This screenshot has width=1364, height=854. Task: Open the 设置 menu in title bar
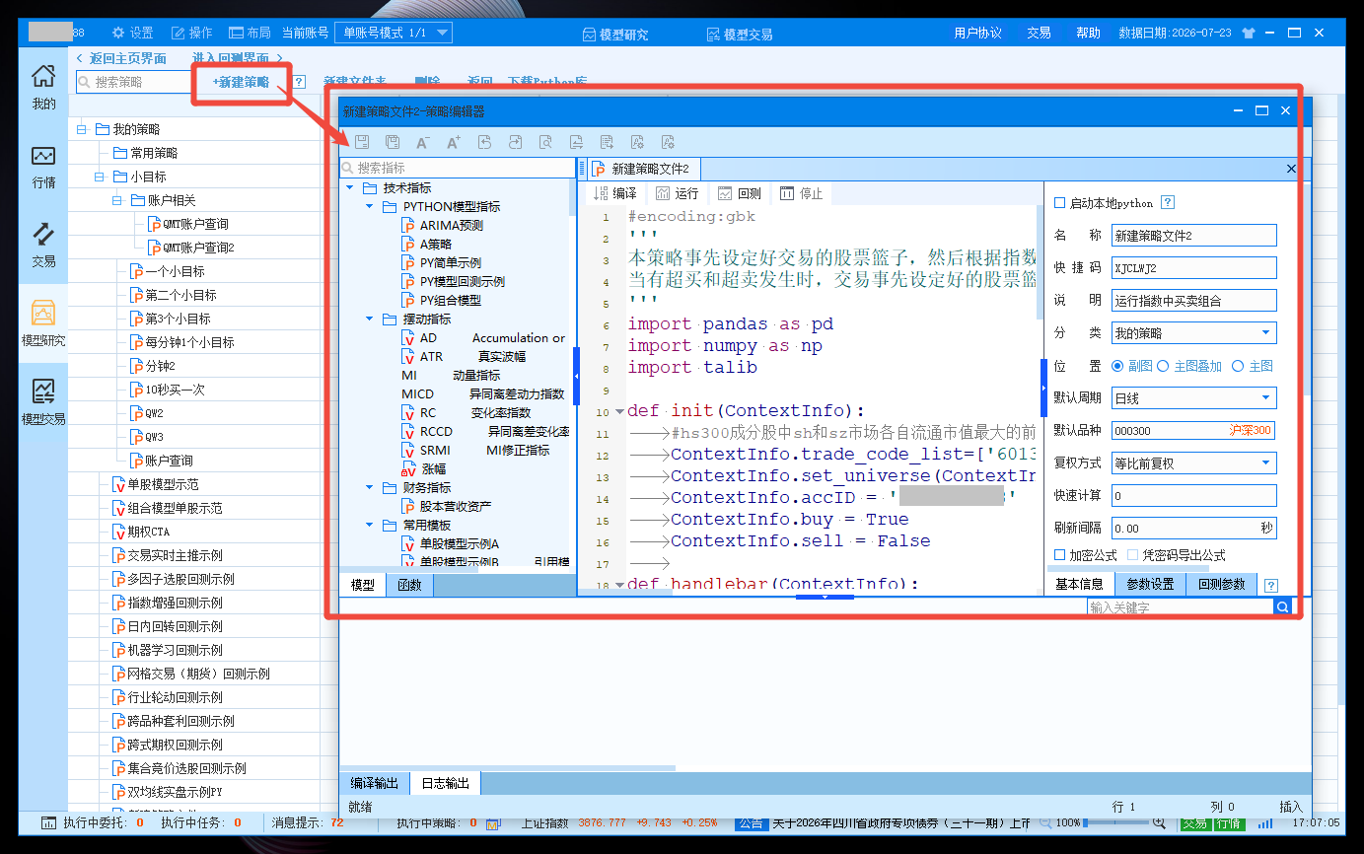pos(132,33)
